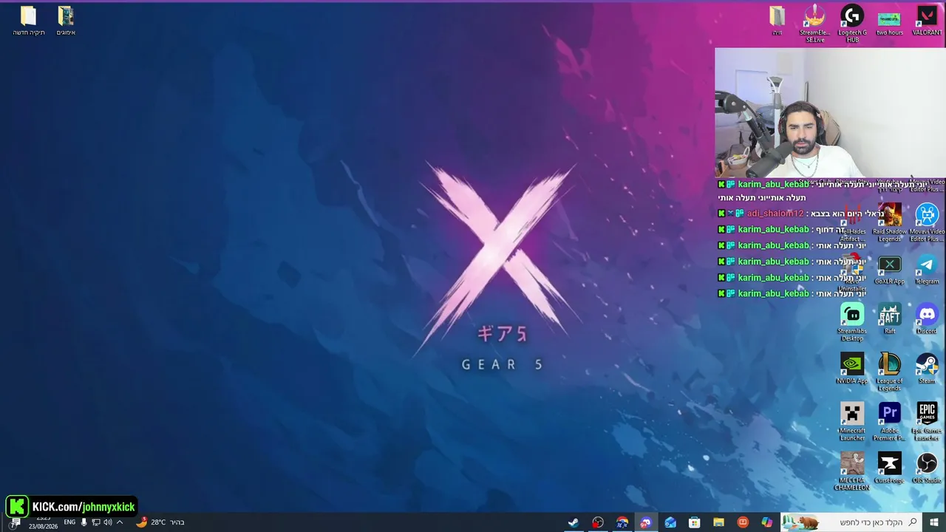Open the CurseForge desktop shortcut
Screen dimensions: 946x532
pyautogui.click(x=889, y=468)
